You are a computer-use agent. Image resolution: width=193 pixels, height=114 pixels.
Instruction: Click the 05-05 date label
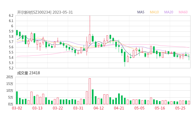coord(139,108)
